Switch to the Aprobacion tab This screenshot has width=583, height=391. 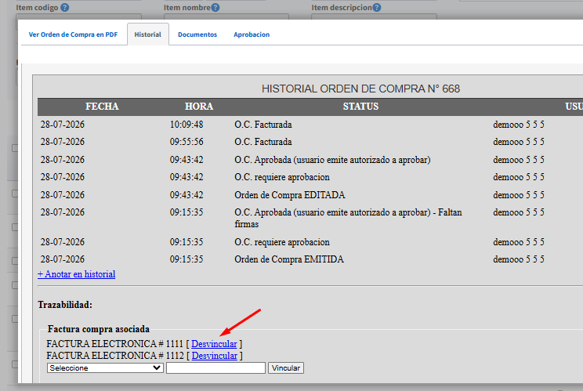tap(252, 34)
